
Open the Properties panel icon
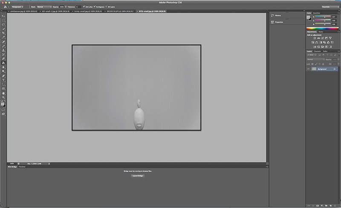(x=272, y=21)
